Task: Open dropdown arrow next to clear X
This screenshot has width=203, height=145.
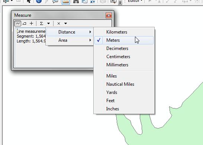Action: coord(66,23)
